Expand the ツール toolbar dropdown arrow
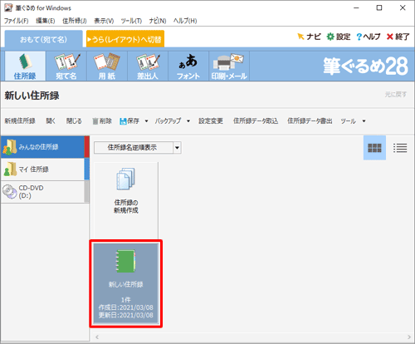 [x=364, y=121]
